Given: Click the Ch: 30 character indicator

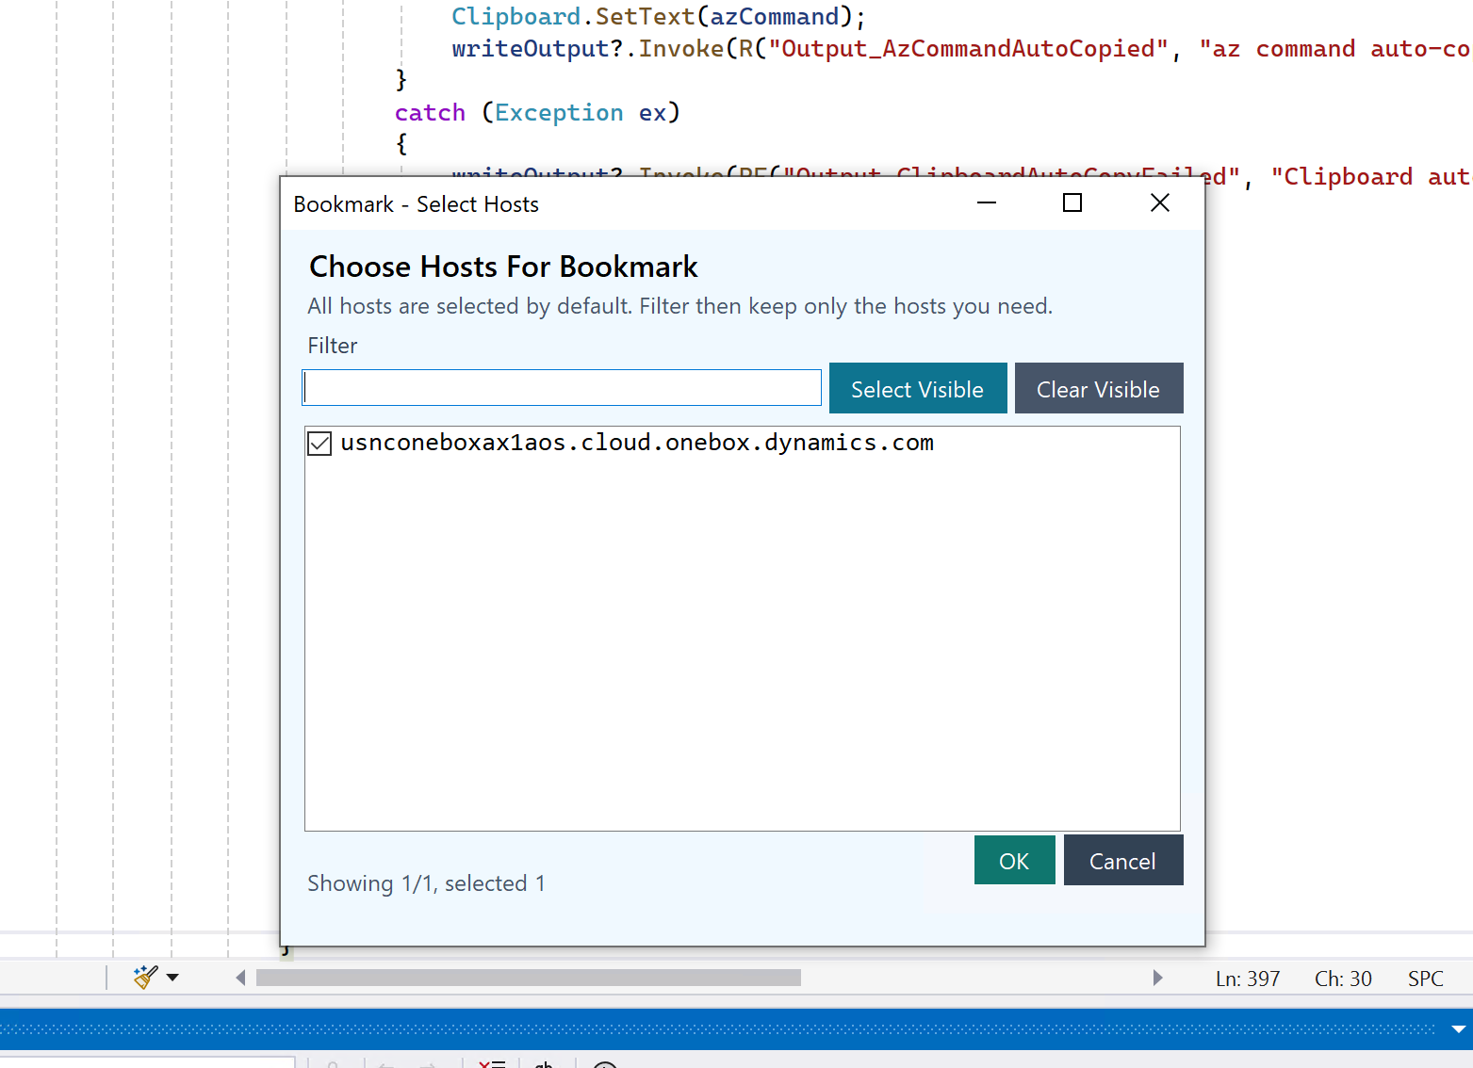Looking at the screenshot, I should 1343,979.
